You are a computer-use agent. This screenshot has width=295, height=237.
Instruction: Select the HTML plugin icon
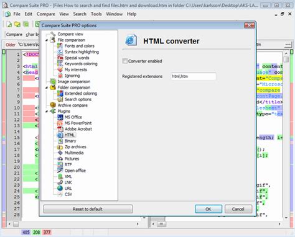pos(60,135)
